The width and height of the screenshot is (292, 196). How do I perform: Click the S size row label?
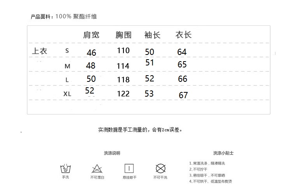[67, 51]
